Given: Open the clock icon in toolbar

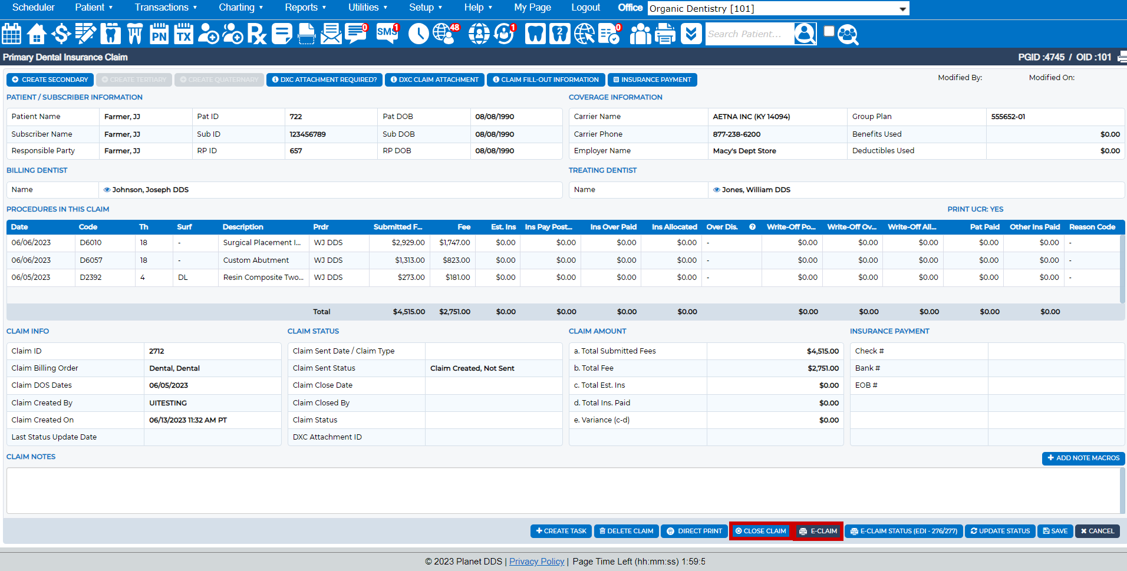Looking at the screenshot, I should 418,34.
